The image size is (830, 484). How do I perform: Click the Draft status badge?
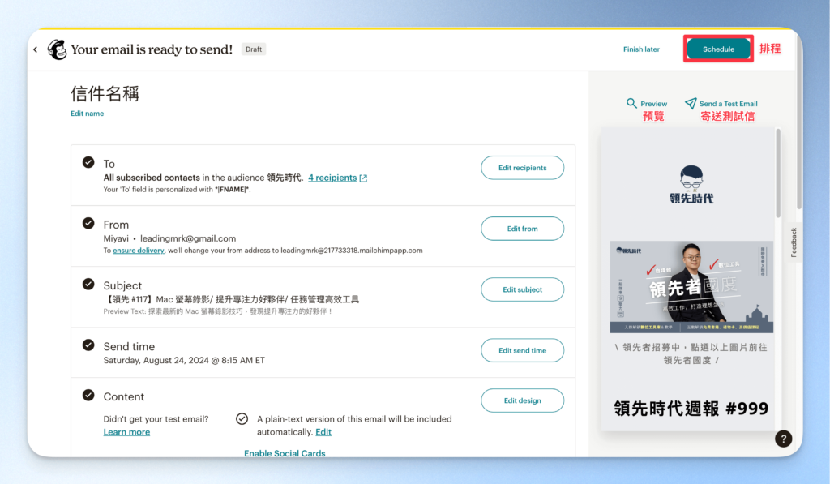point(254,49)
